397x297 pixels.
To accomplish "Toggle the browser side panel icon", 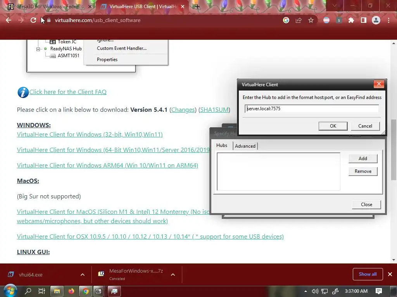I will coord(364,20).
